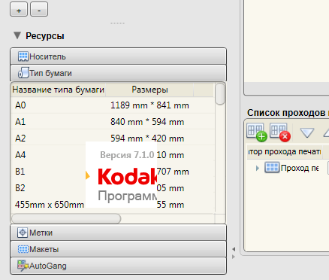329x280 pixels.
Task: Click the press run grid icon
Action: click(272, 168)
